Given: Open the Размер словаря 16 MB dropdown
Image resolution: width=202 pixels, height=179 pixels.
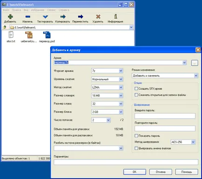Looking at the screenshot, I should 121,96.
